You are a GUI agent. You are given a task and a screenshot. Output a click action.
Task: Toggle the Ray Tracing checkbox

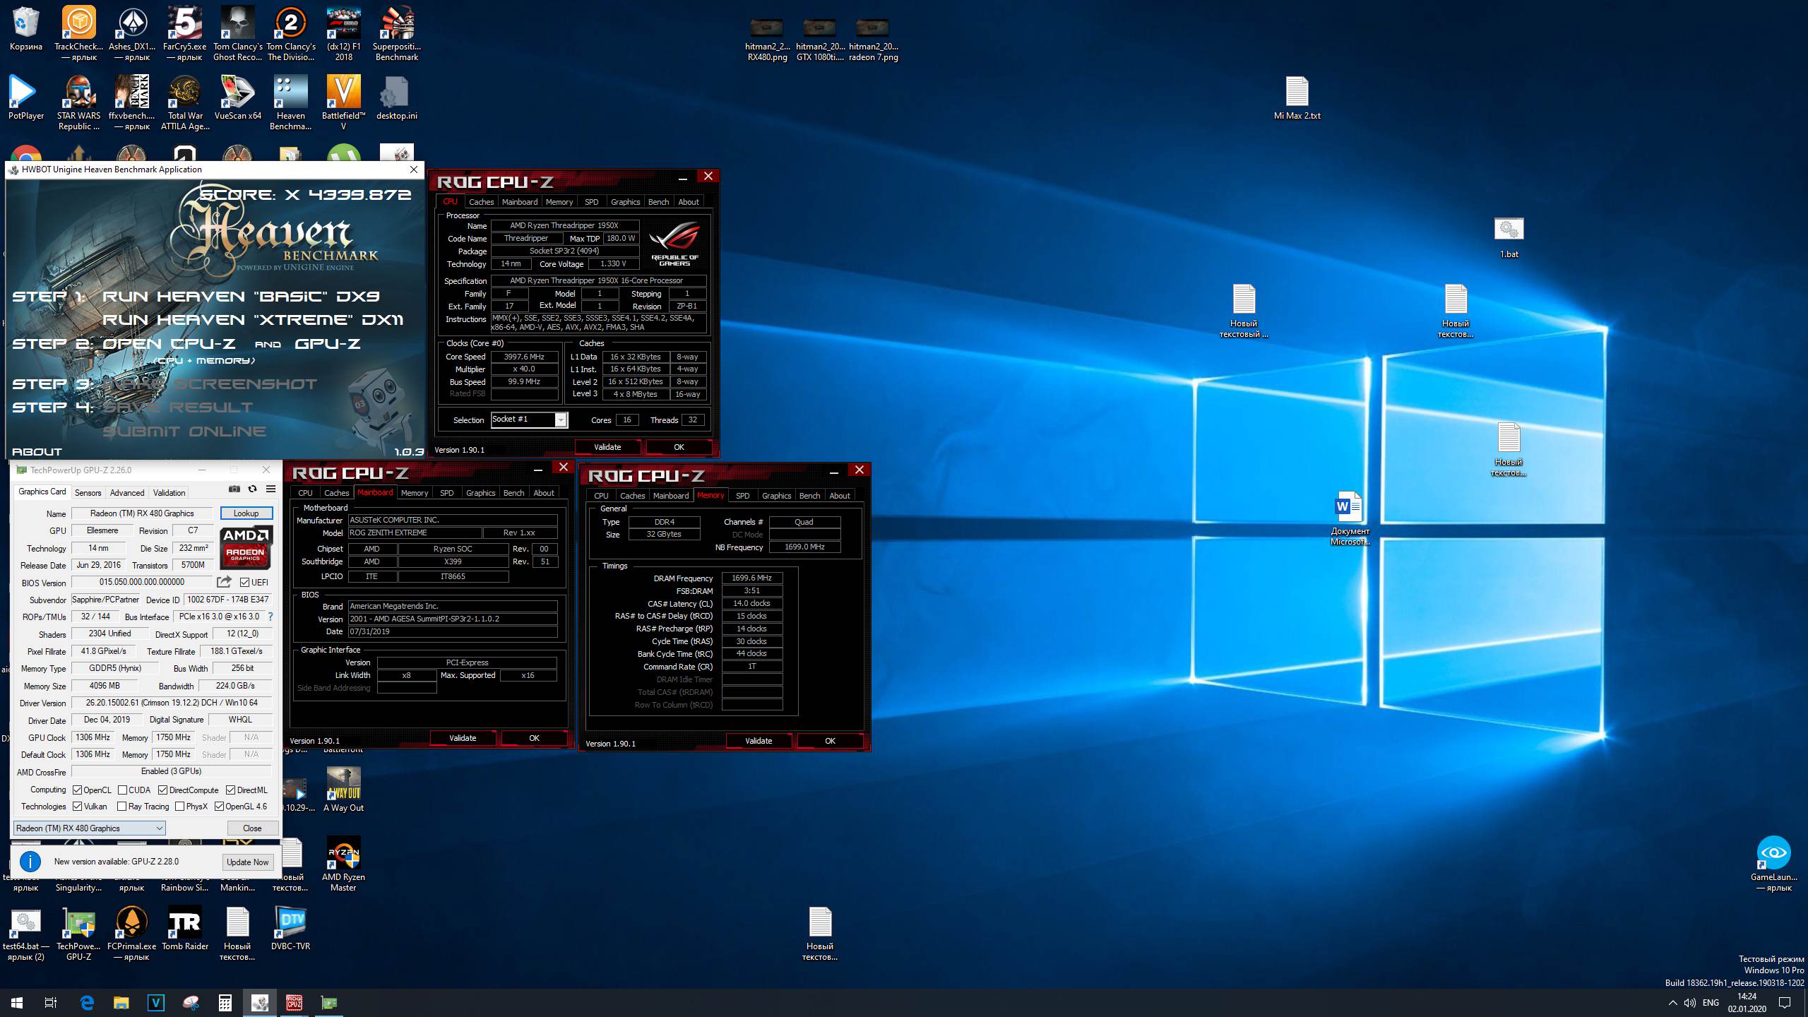coord(122,806)
